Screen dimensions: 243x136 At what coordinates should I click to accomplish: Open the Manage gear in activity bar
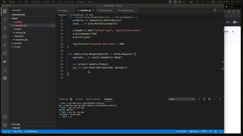click(5, 125)
